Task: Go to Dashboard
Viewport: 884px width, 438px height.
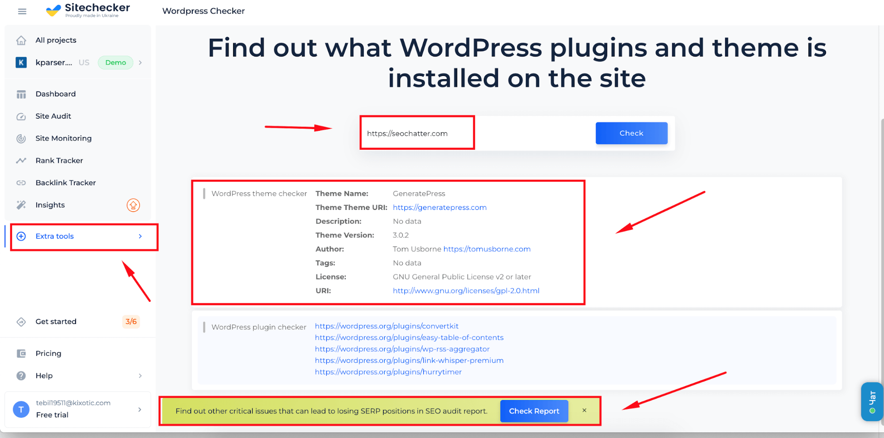Action: [56, 94]
